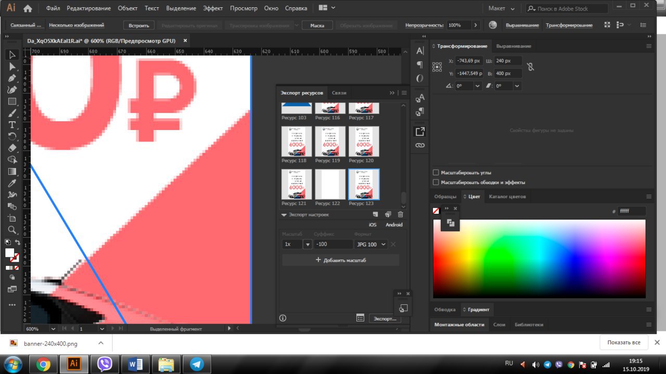666x374 pixels.
Task: Open Asset Export panel dock icon
Action: point(420,132)
